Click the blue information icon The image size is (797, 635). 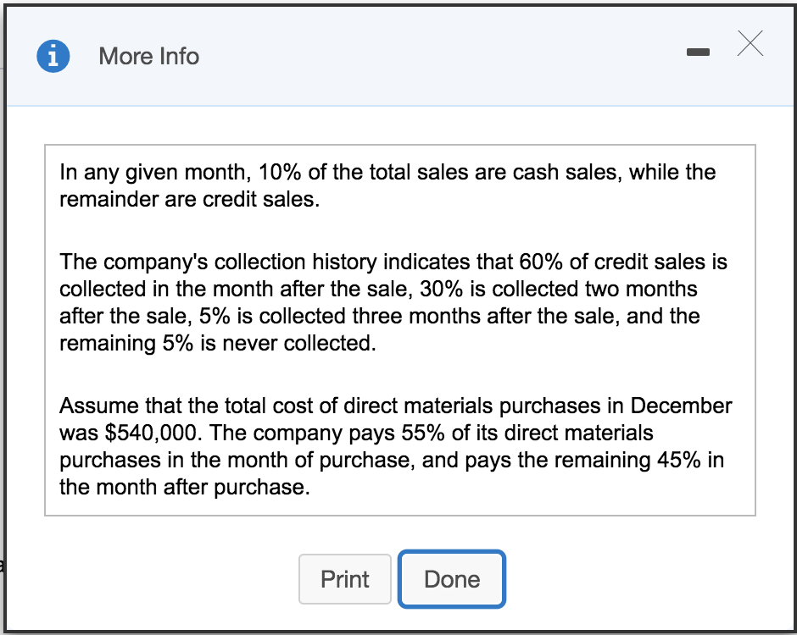tap(53, 56)
